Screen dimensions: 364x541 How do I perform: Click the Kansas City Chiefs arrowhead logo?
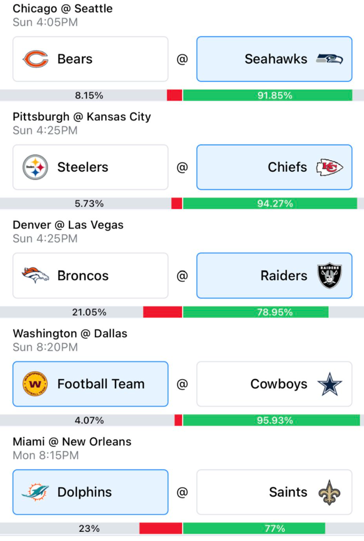[x=330, y=167]
